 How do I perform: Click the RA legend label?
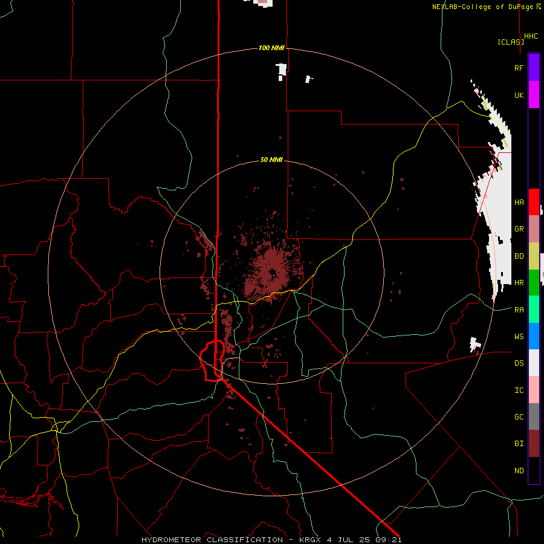tap(519, 310)
